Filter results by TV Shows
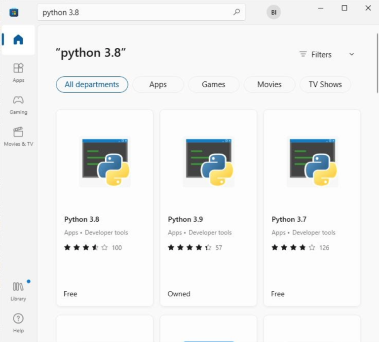 tap(325, 84)
